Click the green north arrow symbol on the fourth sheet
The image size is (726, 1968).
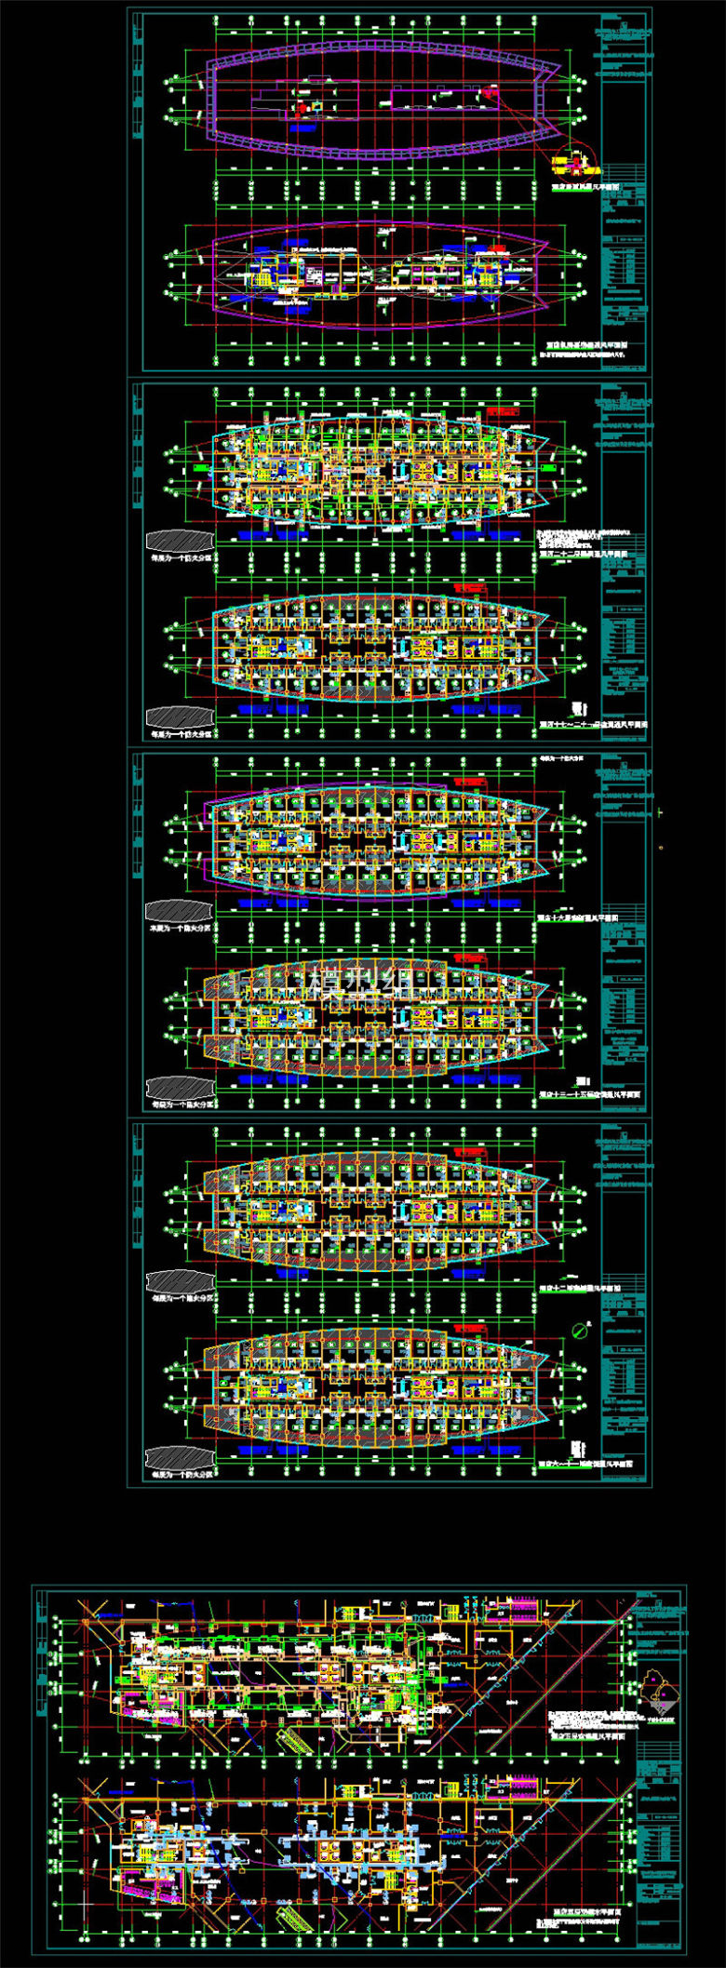click(582, 1331)
